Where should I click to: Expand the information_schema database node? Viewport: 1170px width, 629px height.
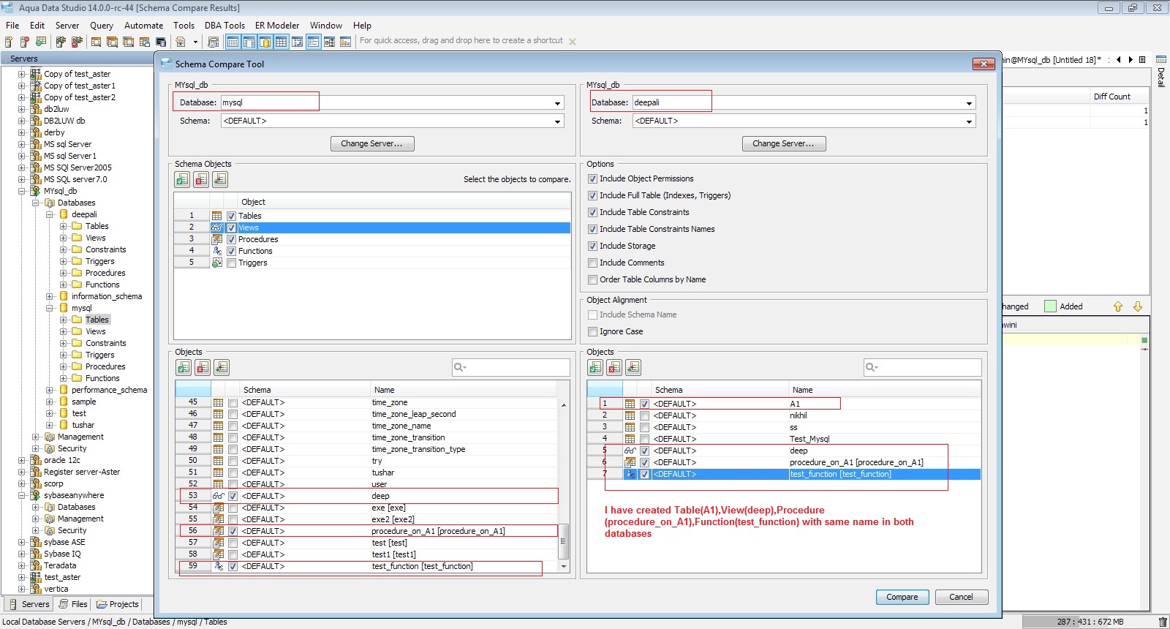[50, 296]
